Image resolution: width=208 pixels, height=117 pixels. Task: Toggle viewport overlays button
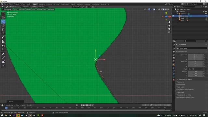click(x=154, y=9)
